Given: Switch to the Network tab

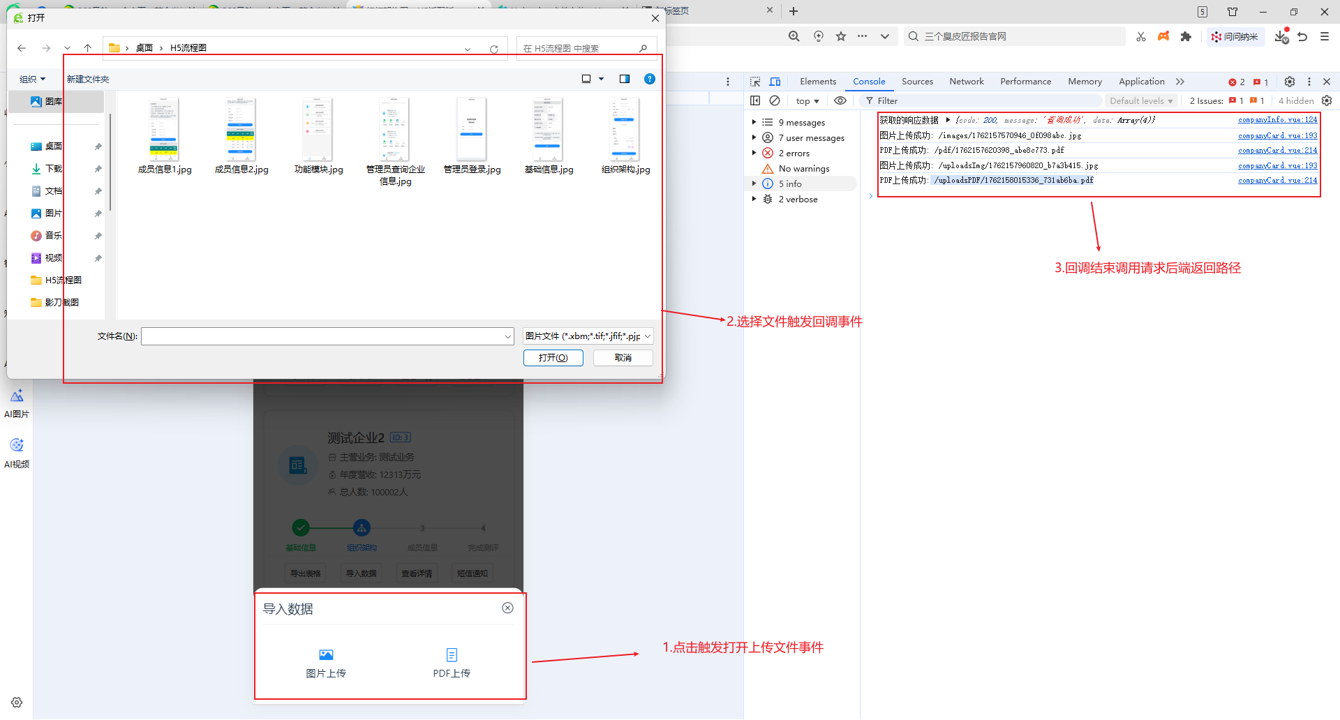Looking at the screenshot, I should pos(967,82).
